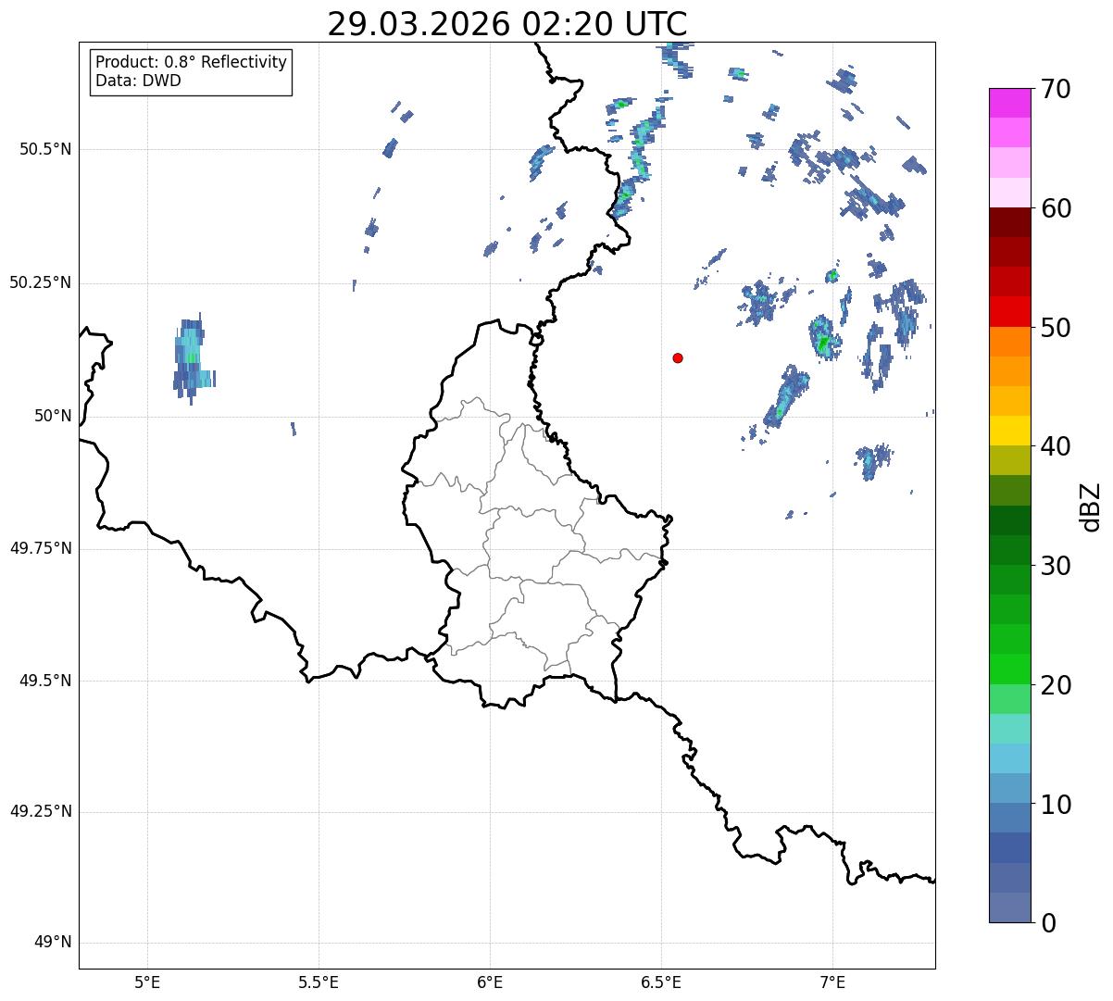Image resolution: width=1113 pixels, height=1001 pixels.
Task: Pick the yellow 40 dBZ colorbar band
Action: click(1010, 431)
